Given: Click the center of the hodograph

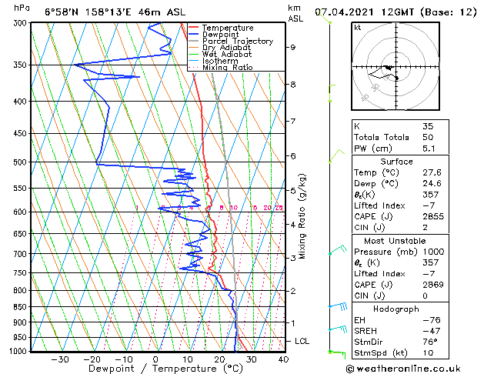Looking at the screenshot, I should click(396, 67).
